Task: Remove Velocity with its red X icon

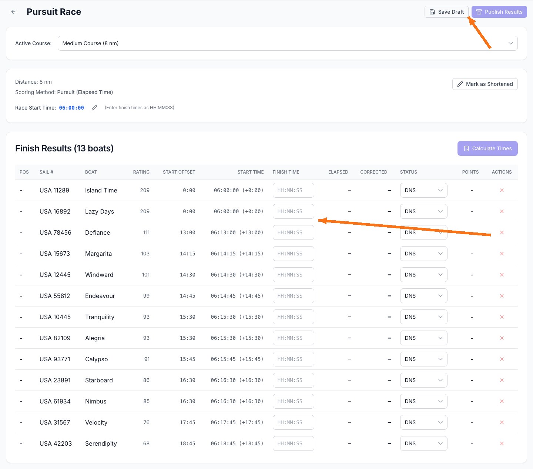Action: (502, 422)
